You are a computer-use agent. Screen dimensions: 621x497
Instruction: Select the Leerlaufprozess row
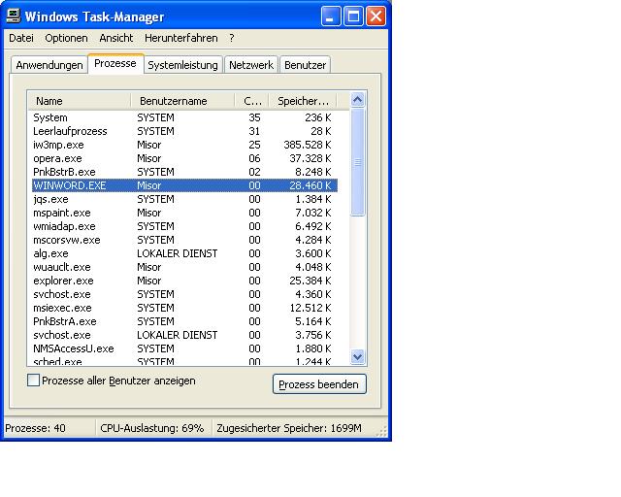(x=184, y=131)
